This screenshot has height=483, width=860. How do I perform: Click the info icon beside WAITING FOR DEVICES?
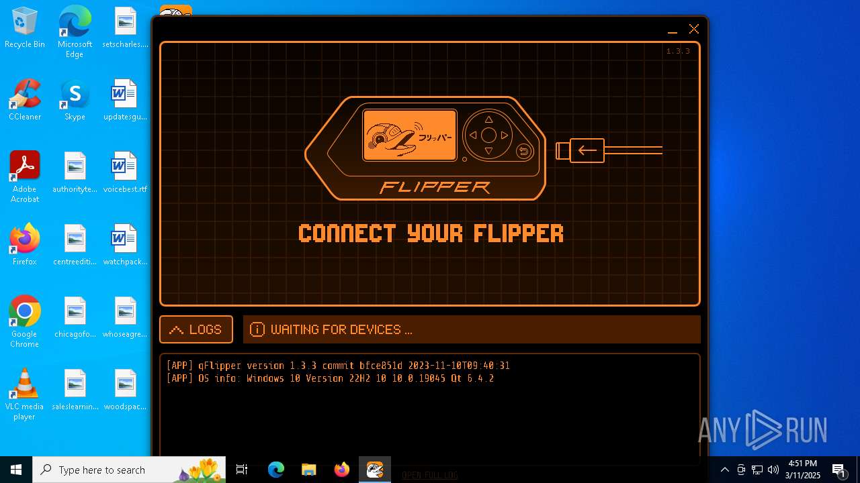pyautogui.click(x=257, y=329)
